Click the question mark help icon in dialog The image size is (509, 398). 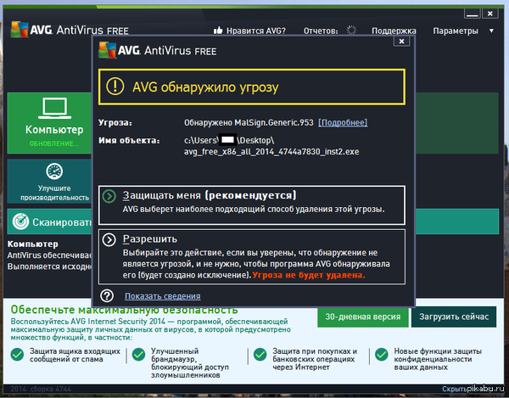point(107,295)
